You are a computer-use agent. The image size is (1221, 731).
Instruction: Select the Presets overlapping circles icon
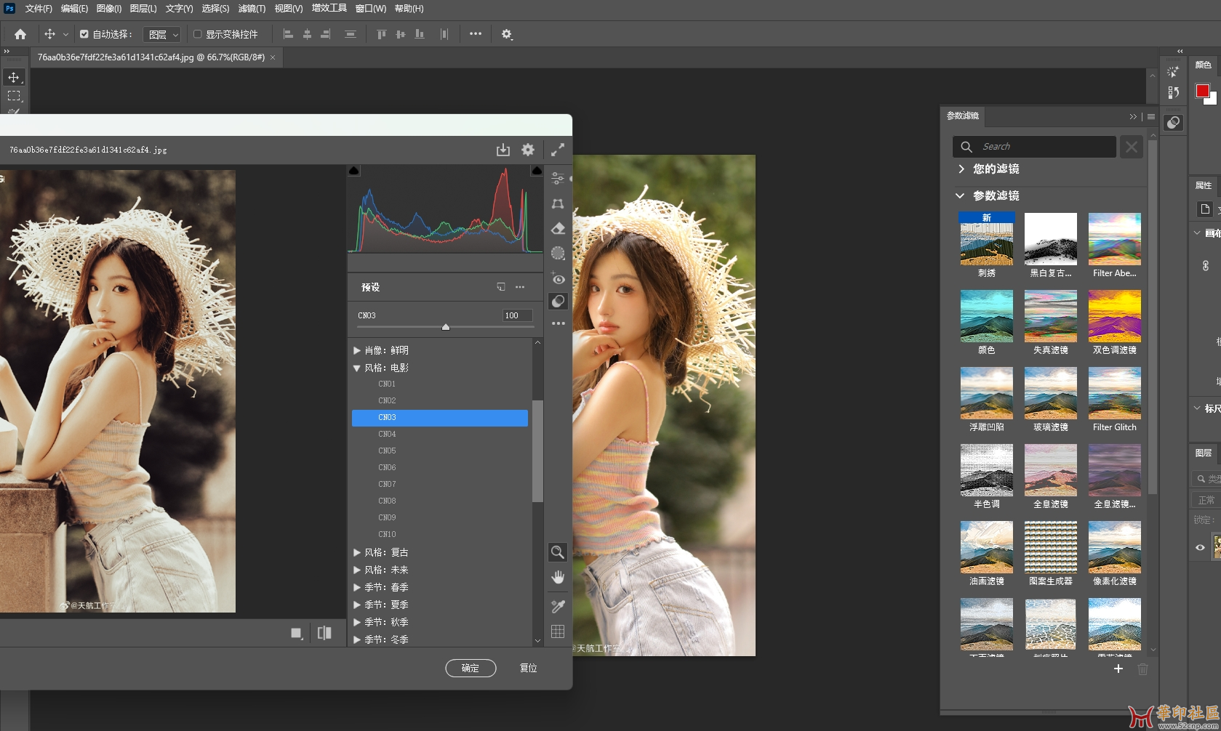558,301
